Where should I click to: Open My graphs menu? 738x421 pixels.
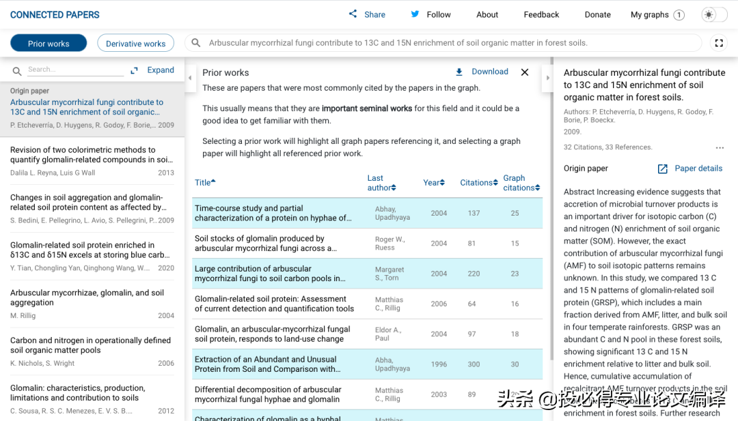[x=657, y=14]
